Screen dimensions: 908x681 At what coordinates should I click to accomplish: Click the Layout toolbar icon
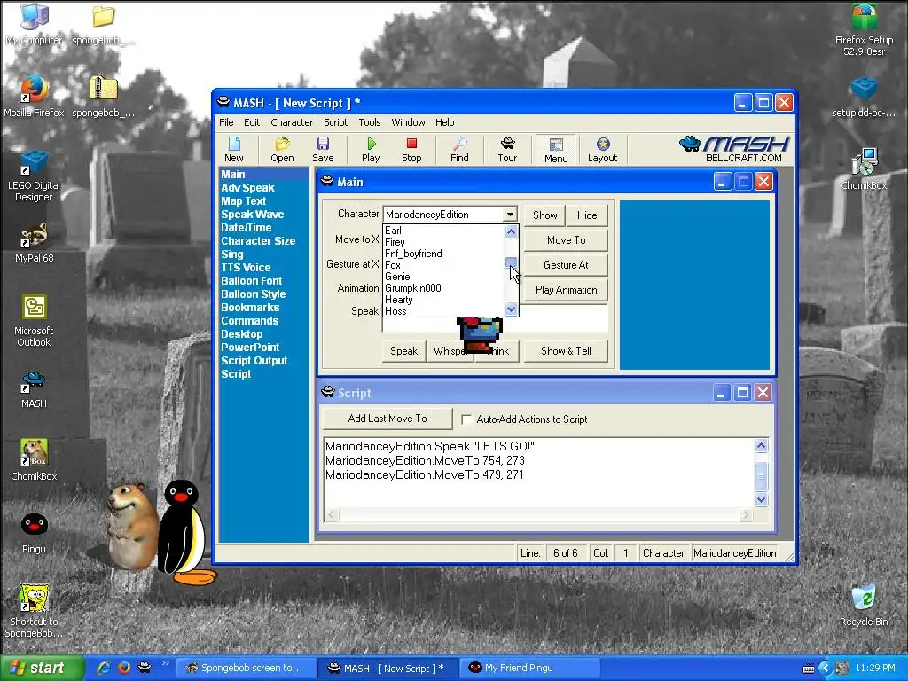point(602,149)
